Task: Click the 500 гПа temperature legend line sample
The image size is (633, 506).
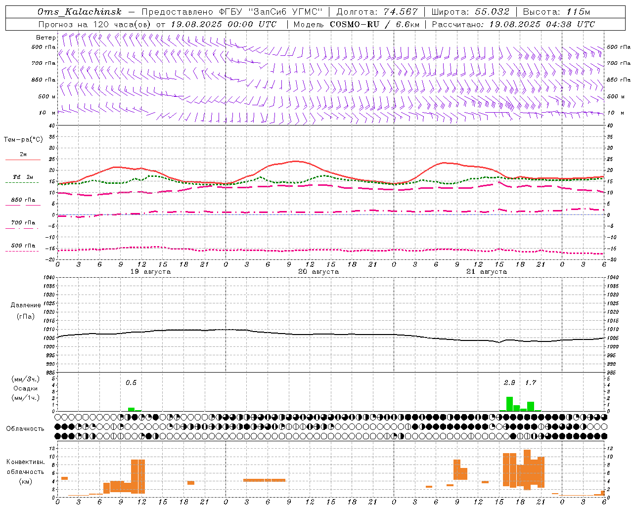Action: 22,251
